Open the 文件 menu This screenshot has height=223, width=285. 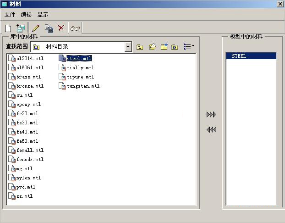coord(10,14)
